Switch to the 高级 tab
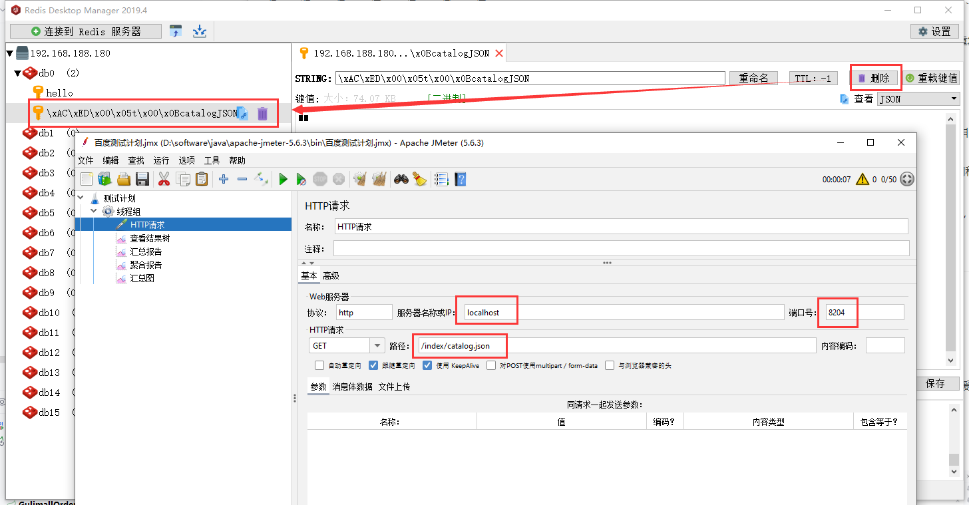This screenshot has height=505, width=969. [x=331, y=275]
